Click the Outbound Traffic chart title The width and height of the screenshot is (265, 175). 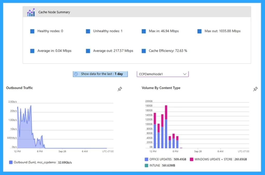(x=19, y=88)
